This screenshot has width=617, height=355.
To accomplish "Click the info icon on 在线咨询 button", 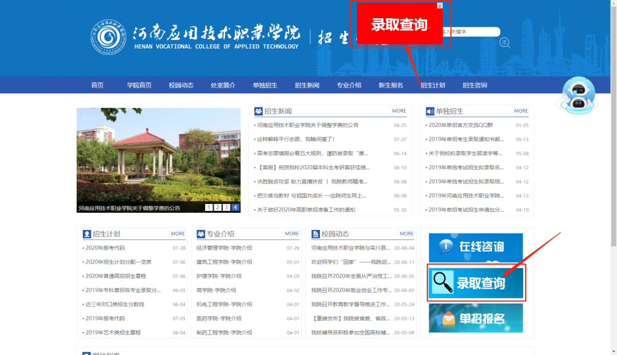I will pos(446,246).
